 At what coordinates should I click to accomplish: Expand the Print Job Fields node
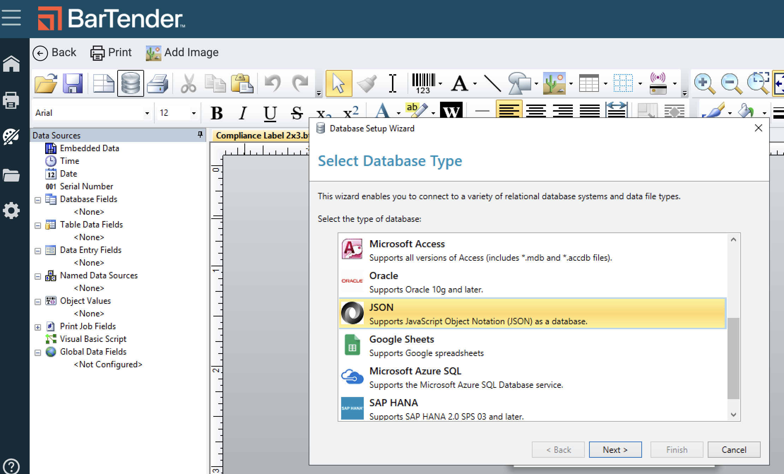[38, 327]
